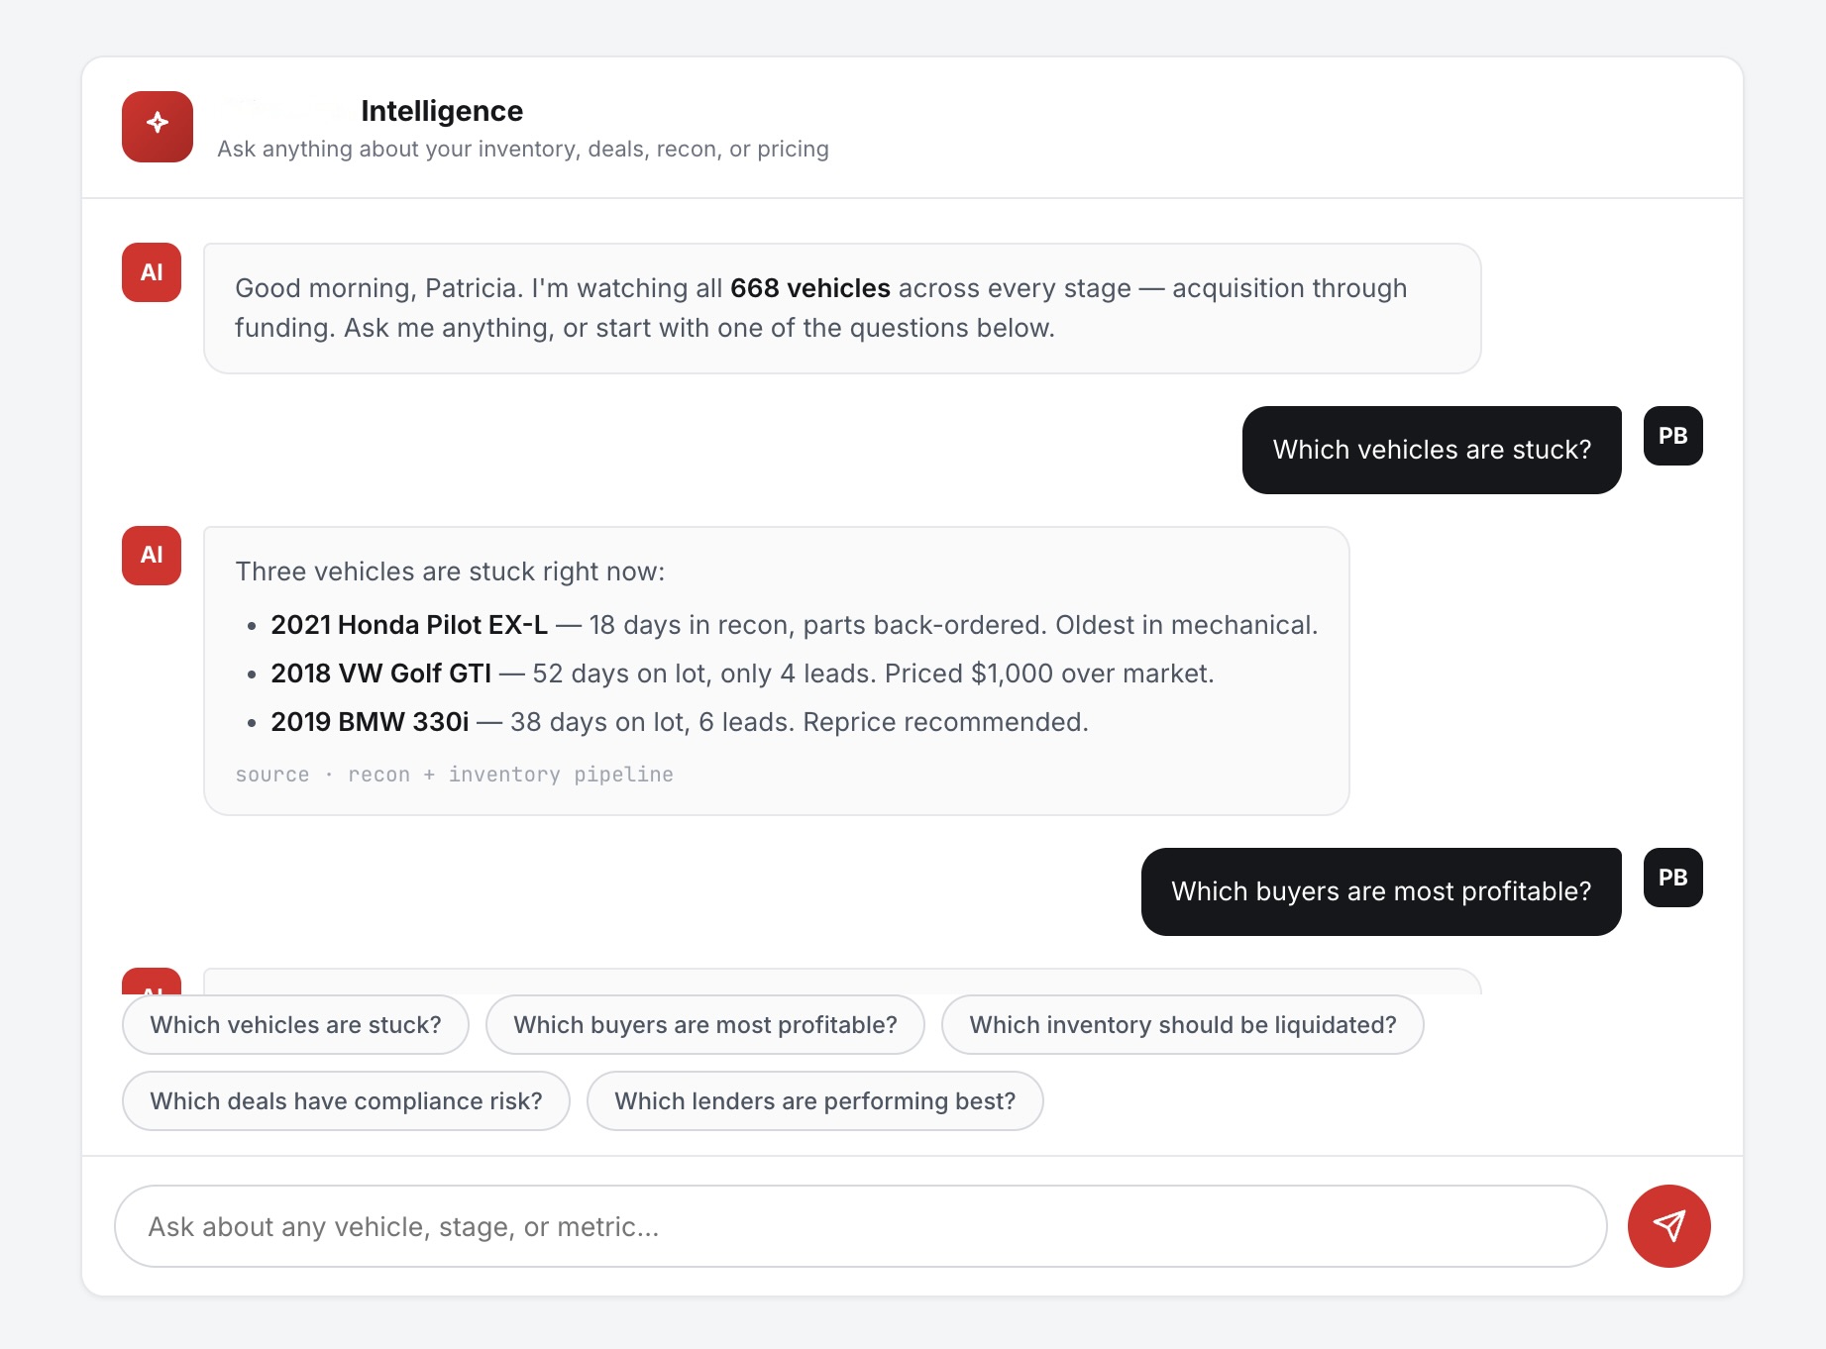Click the PB avatar beside the profitable buyers question
Screen dimensions: 1826x1349
(x=1672, y=878)
